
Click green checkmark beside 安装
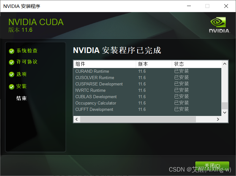pyautogui.click(x=11, y=87)
